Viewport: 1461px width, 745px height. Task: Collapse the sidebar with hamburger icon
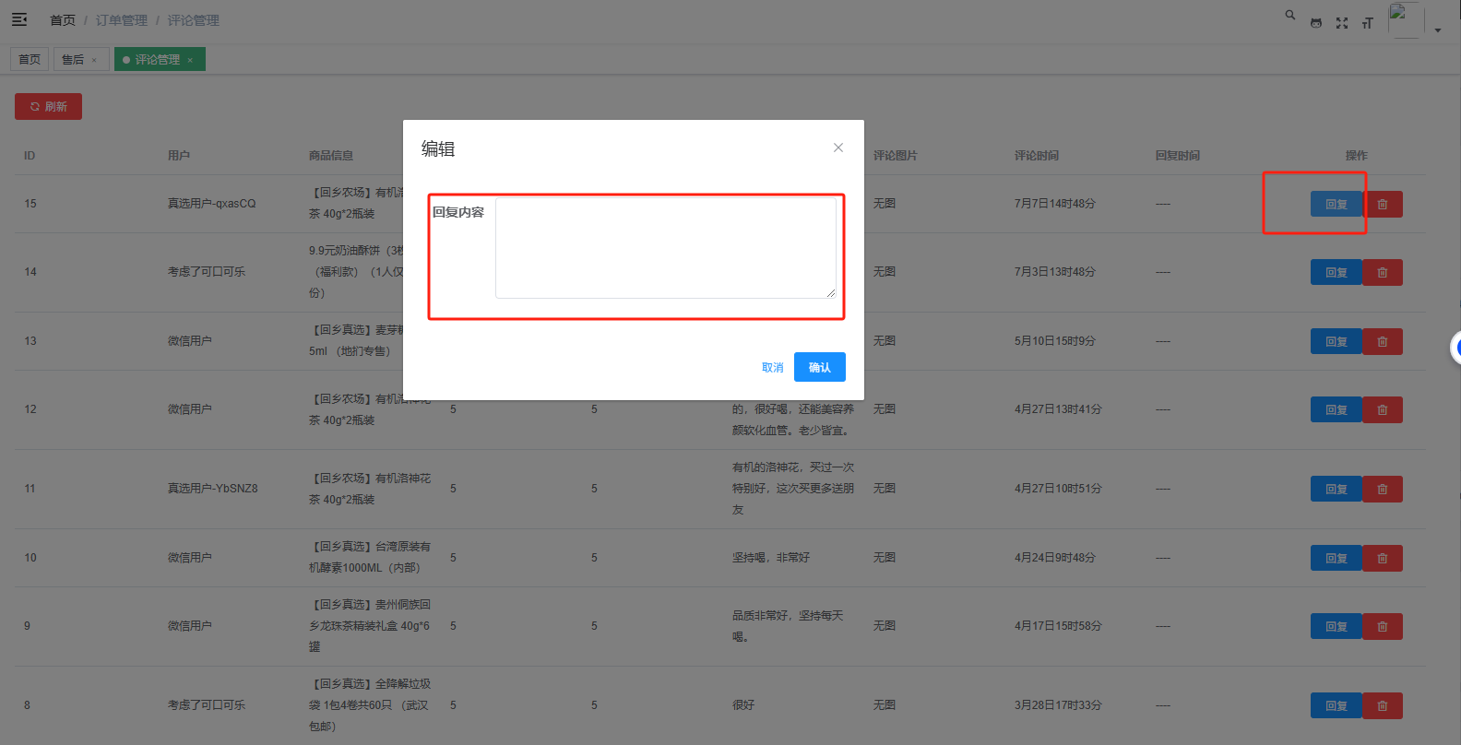click(x=19, y=19)
